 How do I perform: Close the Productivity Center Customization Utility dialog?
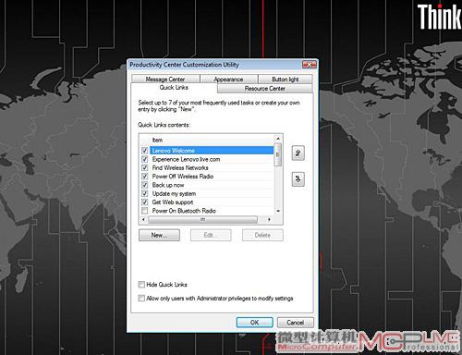(x=309, y=65)
